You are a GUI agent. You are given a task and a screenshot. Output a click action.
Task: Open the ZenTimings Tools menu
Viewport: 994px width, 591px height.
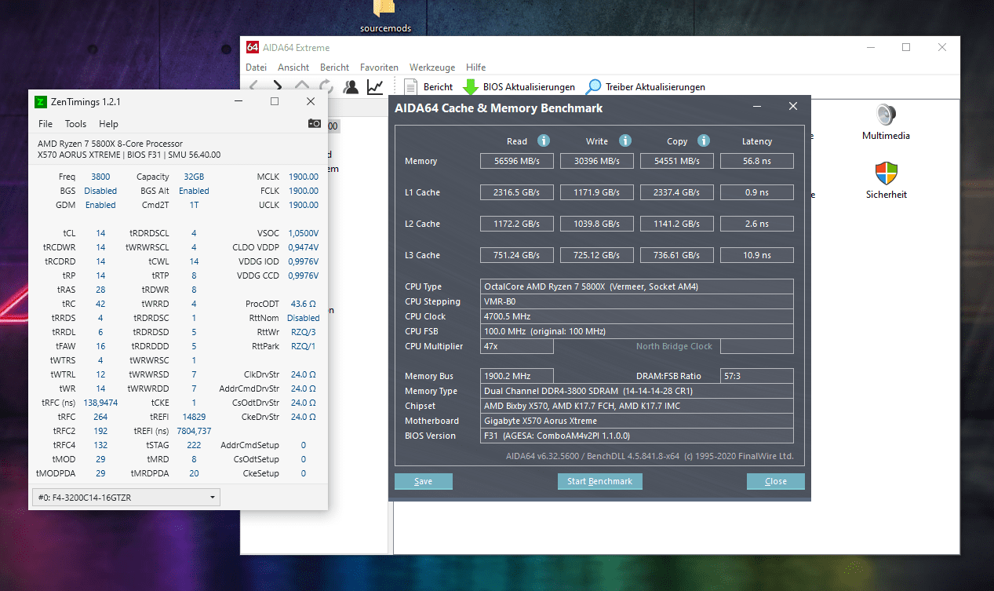pyautogui.click(x=75, y=124)
